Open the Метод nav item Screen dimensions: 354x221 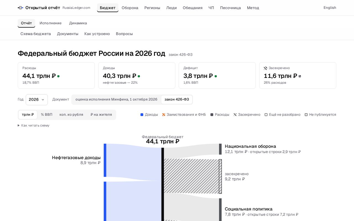[253, 8]
